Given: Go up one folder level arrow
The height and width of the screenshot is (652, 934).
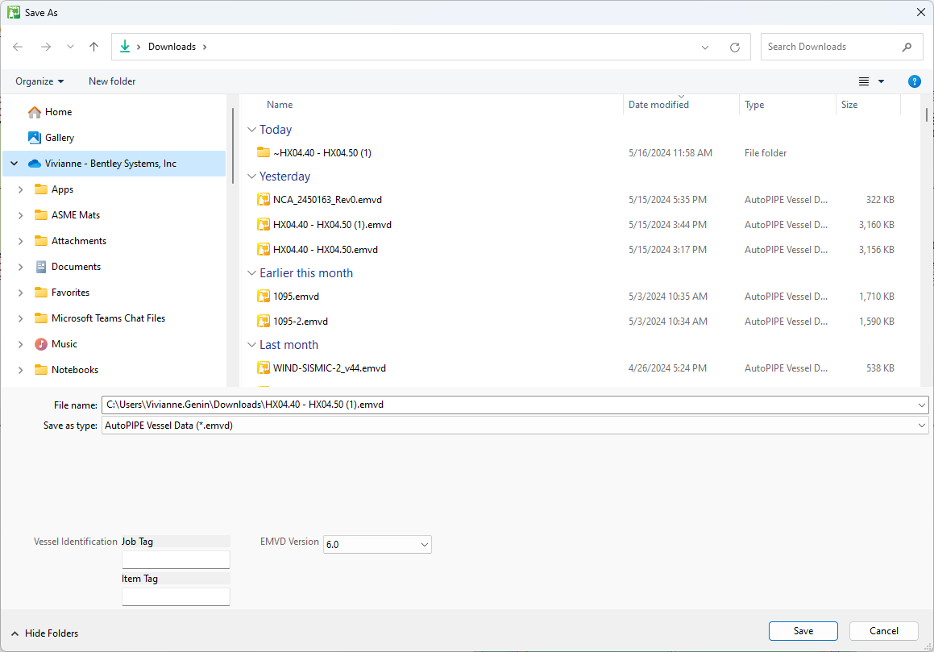Looking at the screenshot, I should [x=93, y=47].
